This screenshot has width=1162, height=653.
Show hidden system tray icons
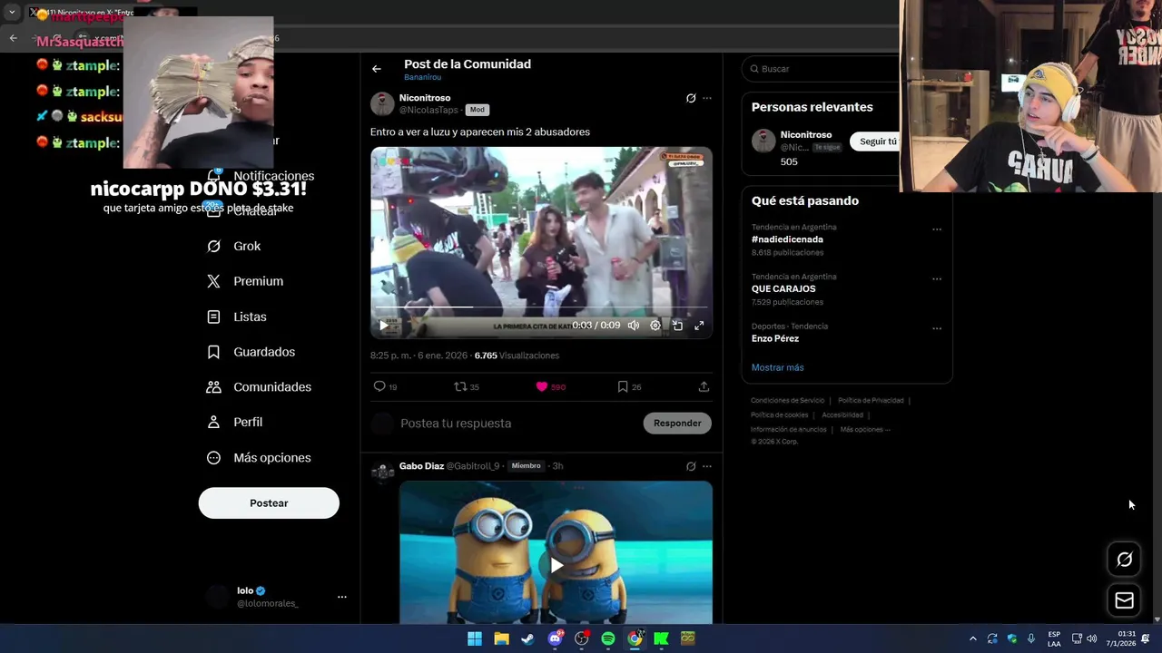(x=973, y=638)
